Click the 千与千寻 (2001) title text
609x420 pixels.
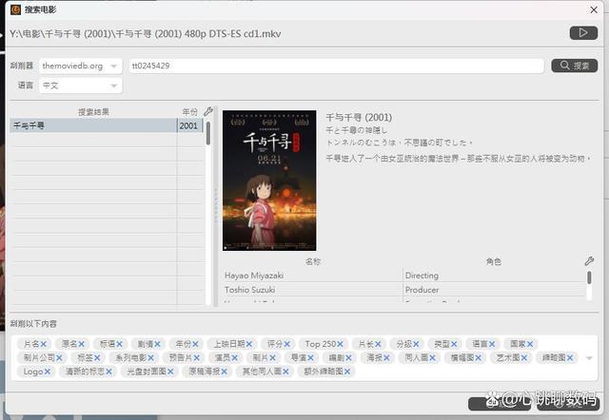[359, 117]
